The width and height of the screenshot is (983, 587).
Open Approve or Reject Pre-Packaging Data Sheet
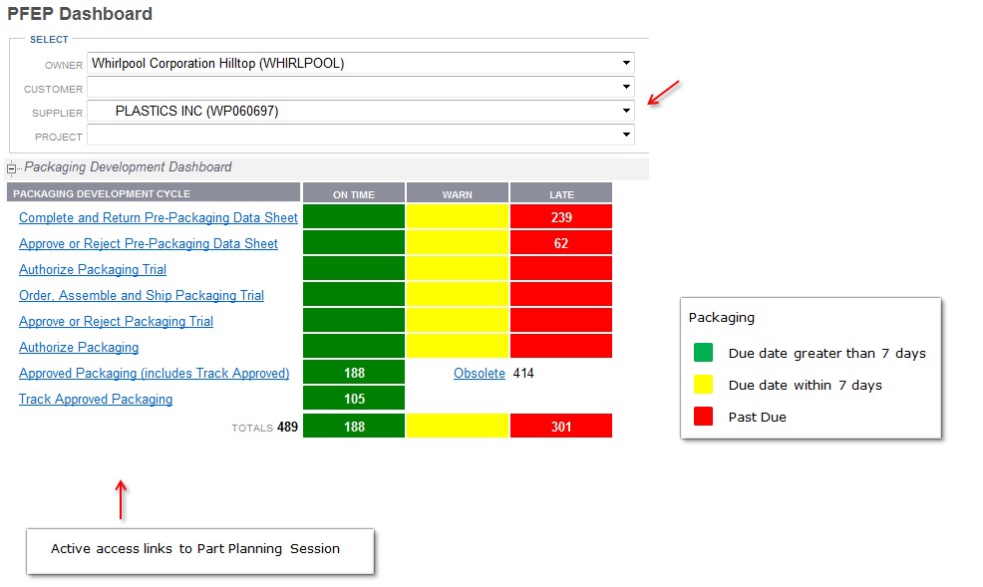pos(148,243)
